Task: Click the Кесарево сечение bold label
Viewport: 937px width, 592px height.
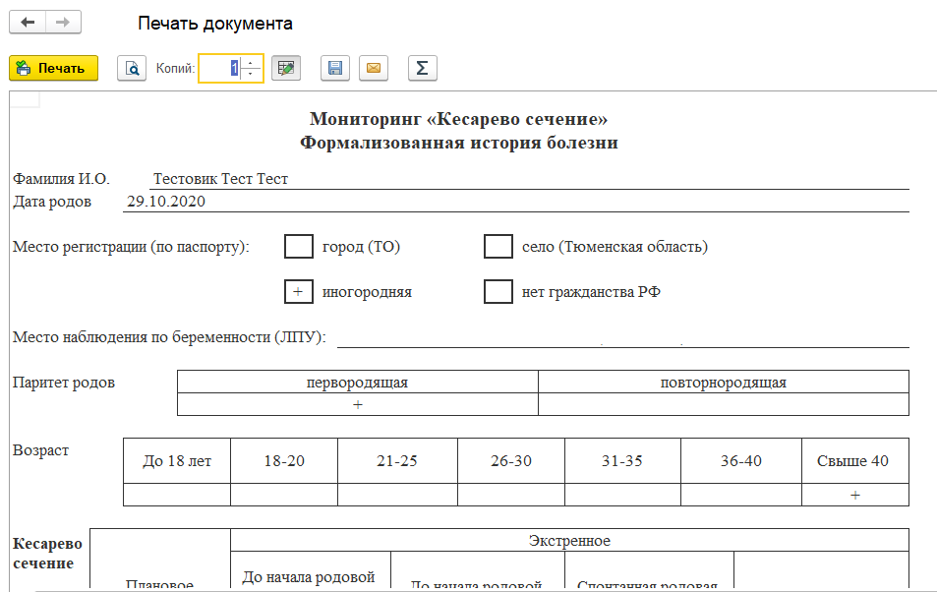Action: pos(48,553)
